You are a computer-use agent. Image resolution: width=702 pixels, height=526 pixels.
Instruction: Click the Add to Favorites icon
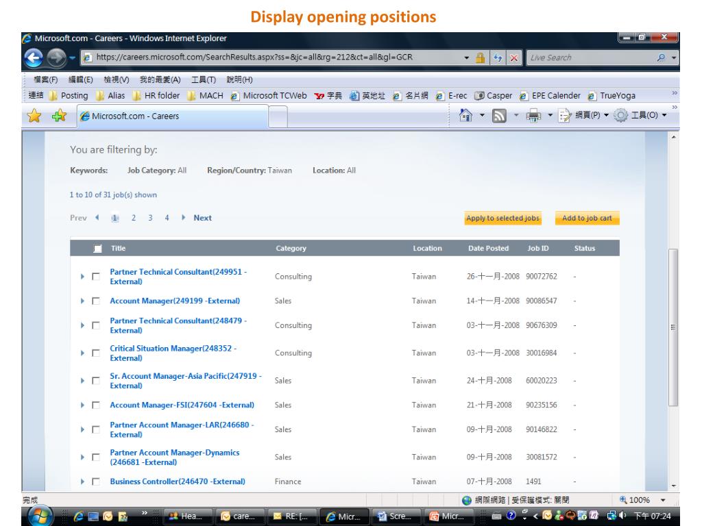59,116
